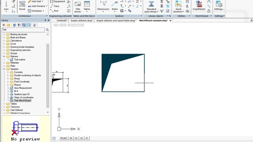Click the Library search field

[x=23, y=30]
